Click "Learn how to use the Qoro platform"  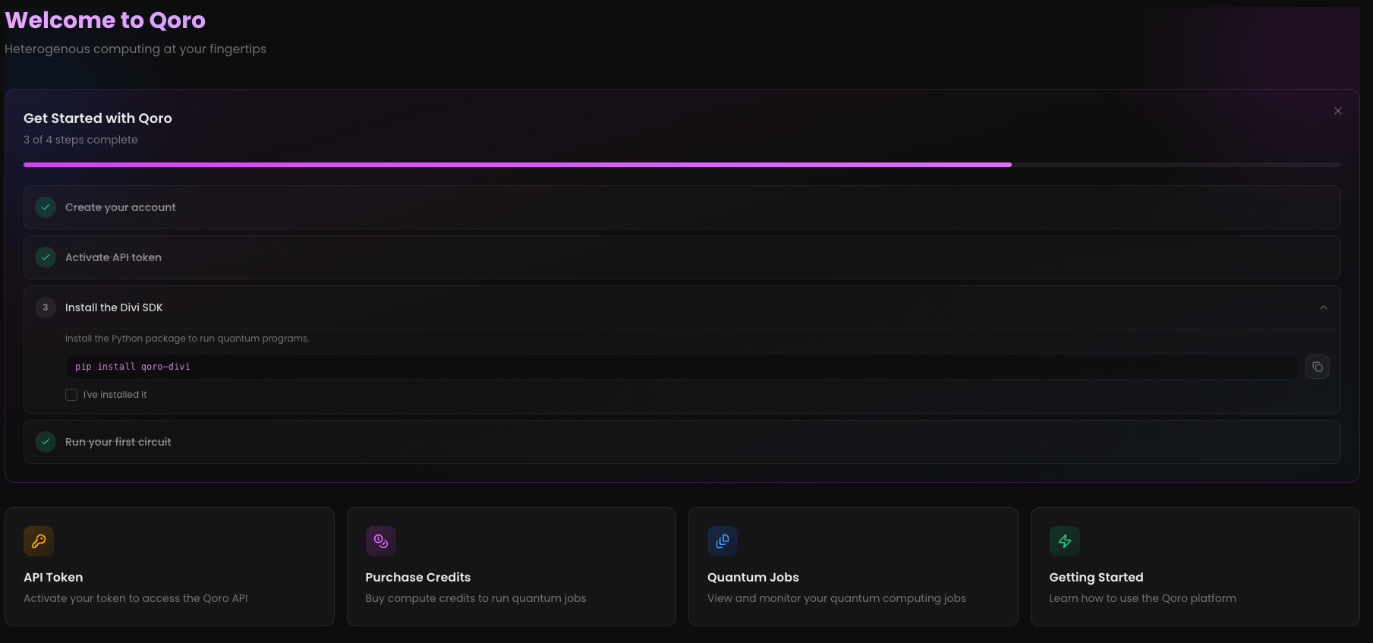click(x=1142, y=598)
